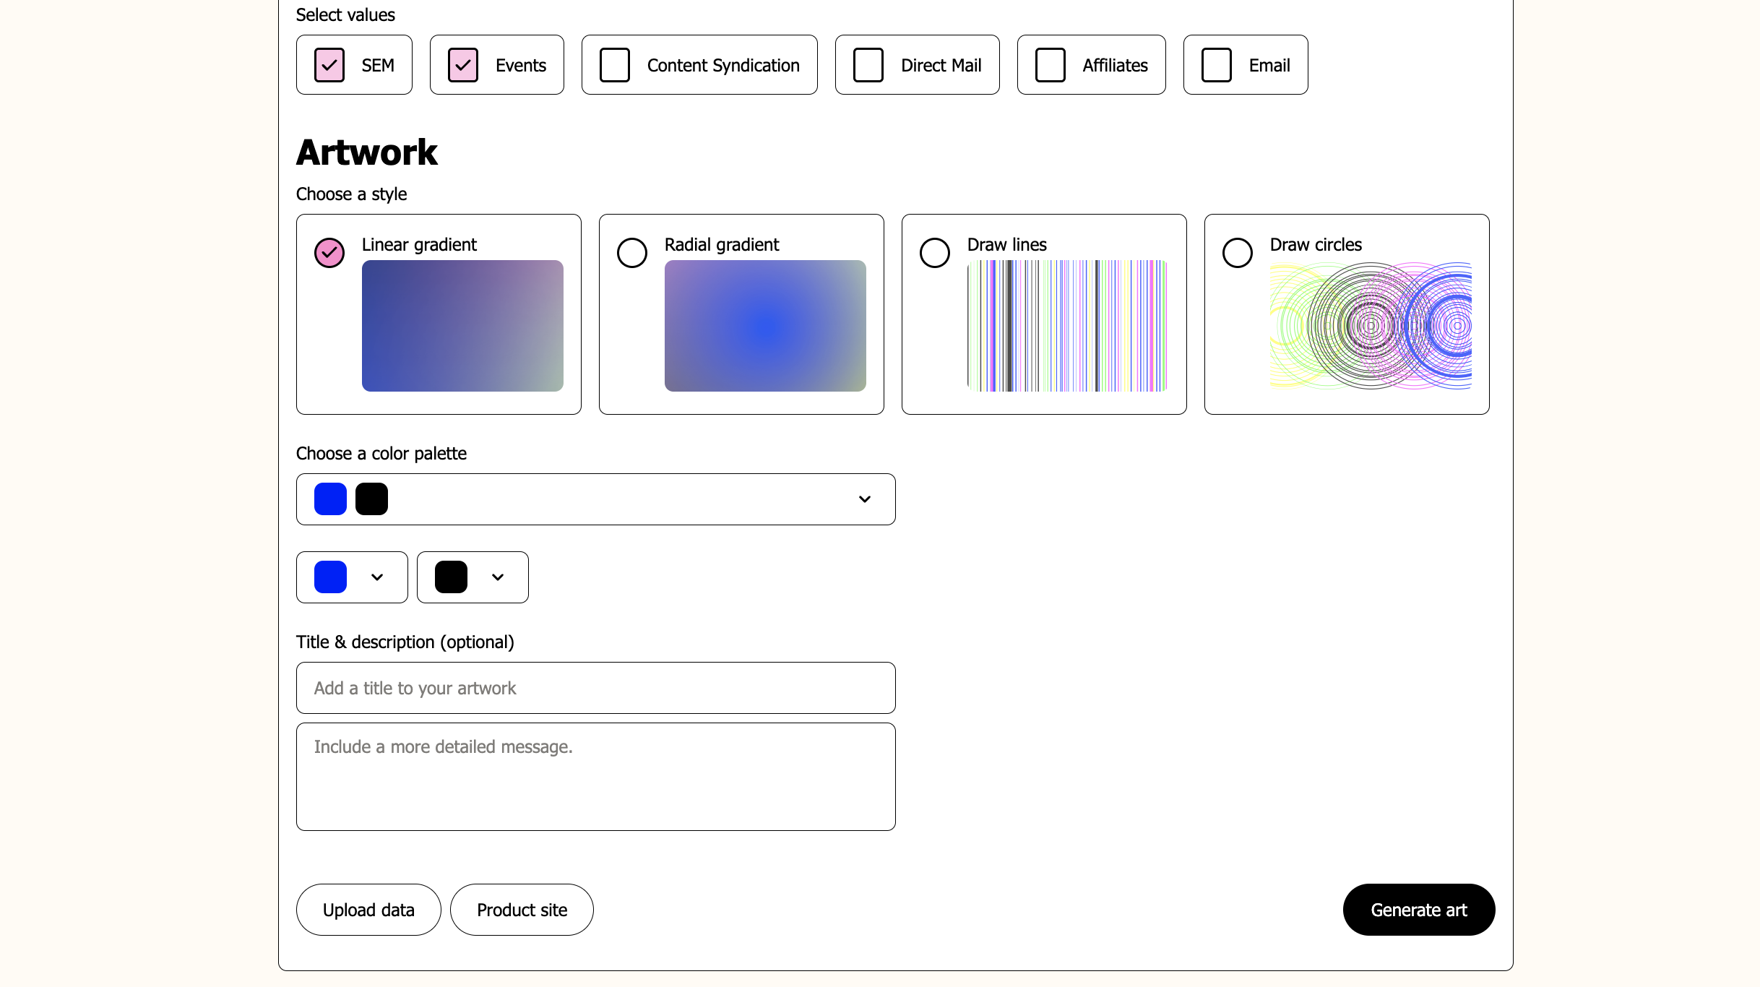Click the Draw circles preview image
1760x987 pixels.
[x=1371, y=326]
